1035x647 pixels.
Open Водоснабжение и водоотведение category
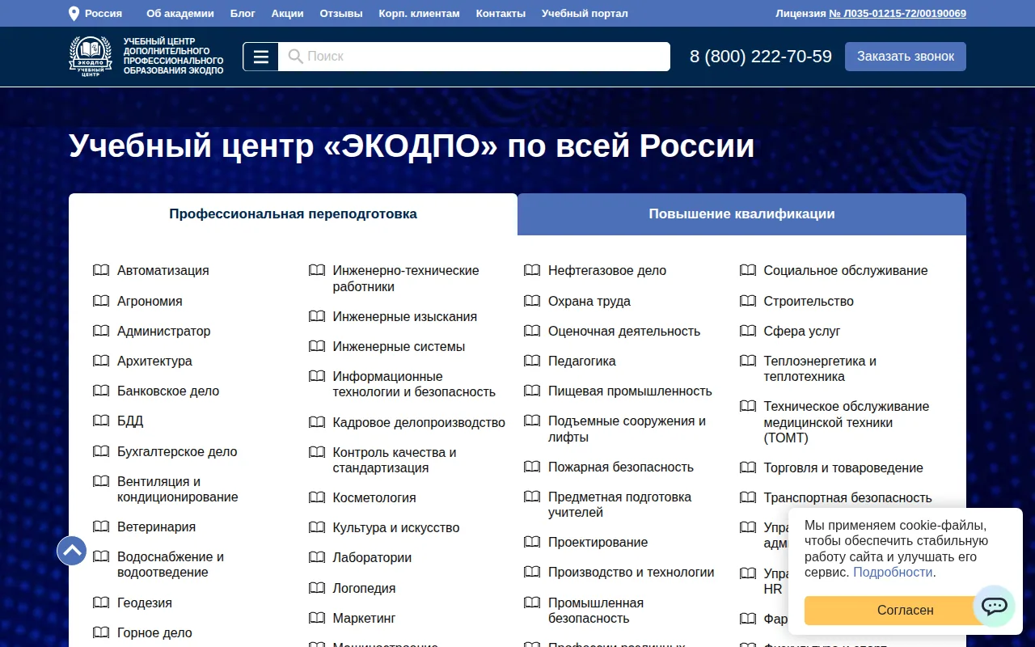pos(171,565)
